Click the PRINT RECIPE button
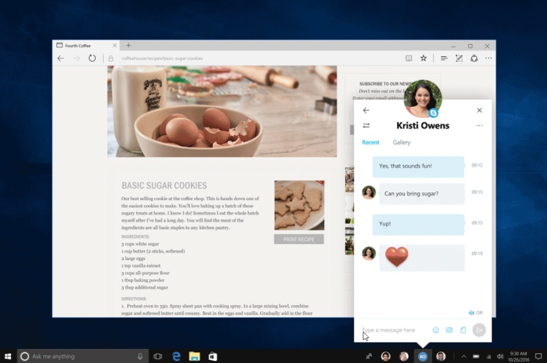Screen dimensions: 547x363 (x=299, y=239)
